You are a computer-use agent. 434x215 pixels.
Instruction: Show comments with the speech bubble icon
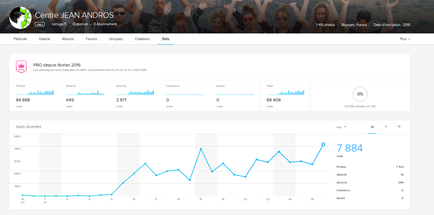399,127
